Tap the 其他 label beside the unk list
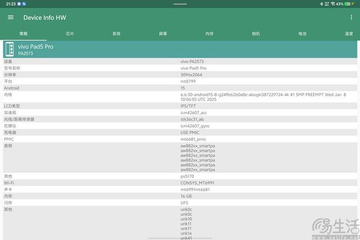Image resolution: width=360 pixels, height=240 pixels. click(8, 210)
